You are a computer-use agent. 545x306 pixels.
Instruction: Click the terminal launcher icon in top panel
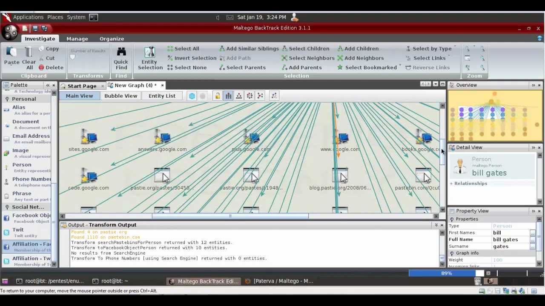pyautogui.click(x=93, y=17)
